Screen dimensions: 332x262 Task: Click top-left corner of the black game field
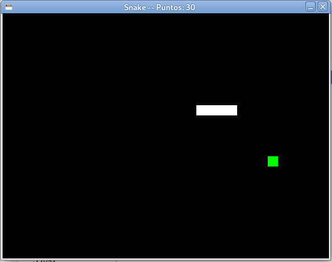(x=4, y=15)
